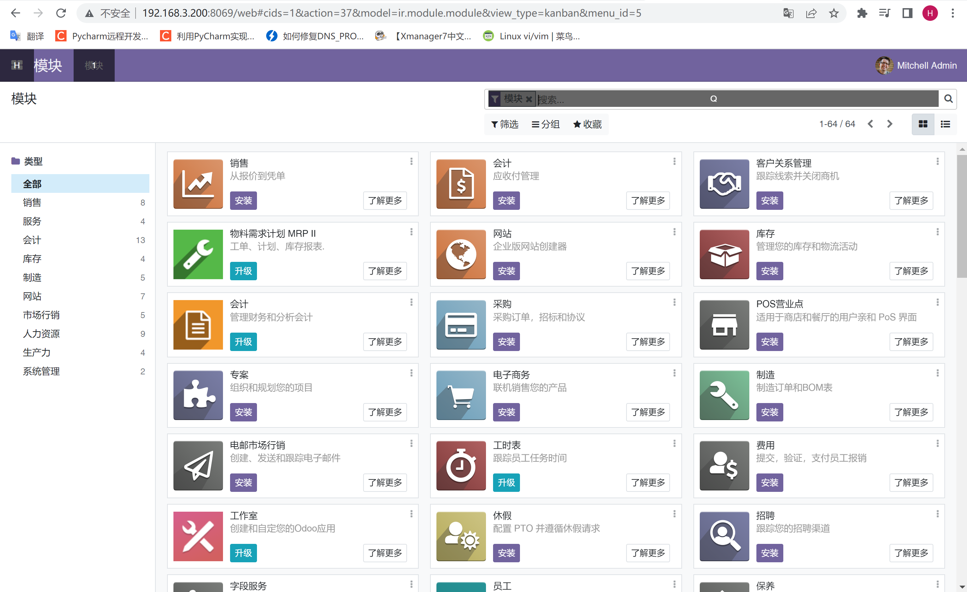This screenshot has width=967, height=592.
Task: Install the POS营业点 module
Action: [769, 342]
